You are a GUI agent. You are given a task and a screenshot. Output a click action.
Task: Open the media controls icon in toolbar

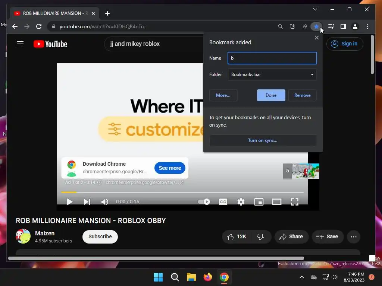coord(331,26)
